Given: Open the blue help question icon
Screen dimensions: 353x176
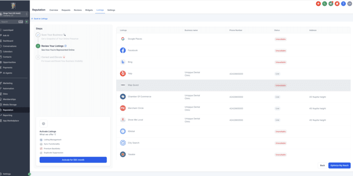Looking at the screenshot, I should point(343,3).
